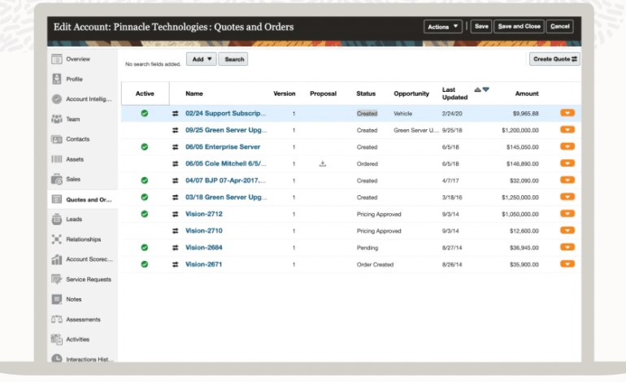
Task: Download the proposal for 06/05 Cole Mitchell
Action: (323, 163)
